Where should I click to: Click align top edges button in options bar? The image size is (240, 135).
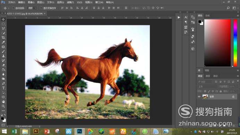pos(62,8)
